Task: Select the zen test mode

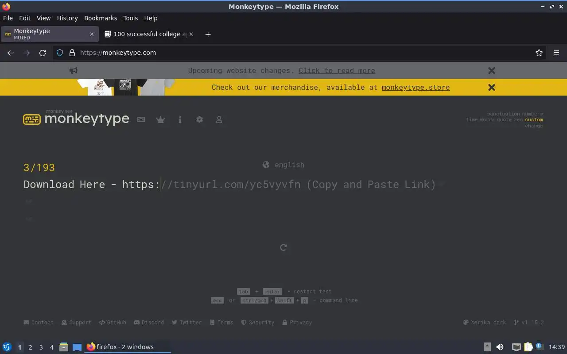Action: pos(518,119)
